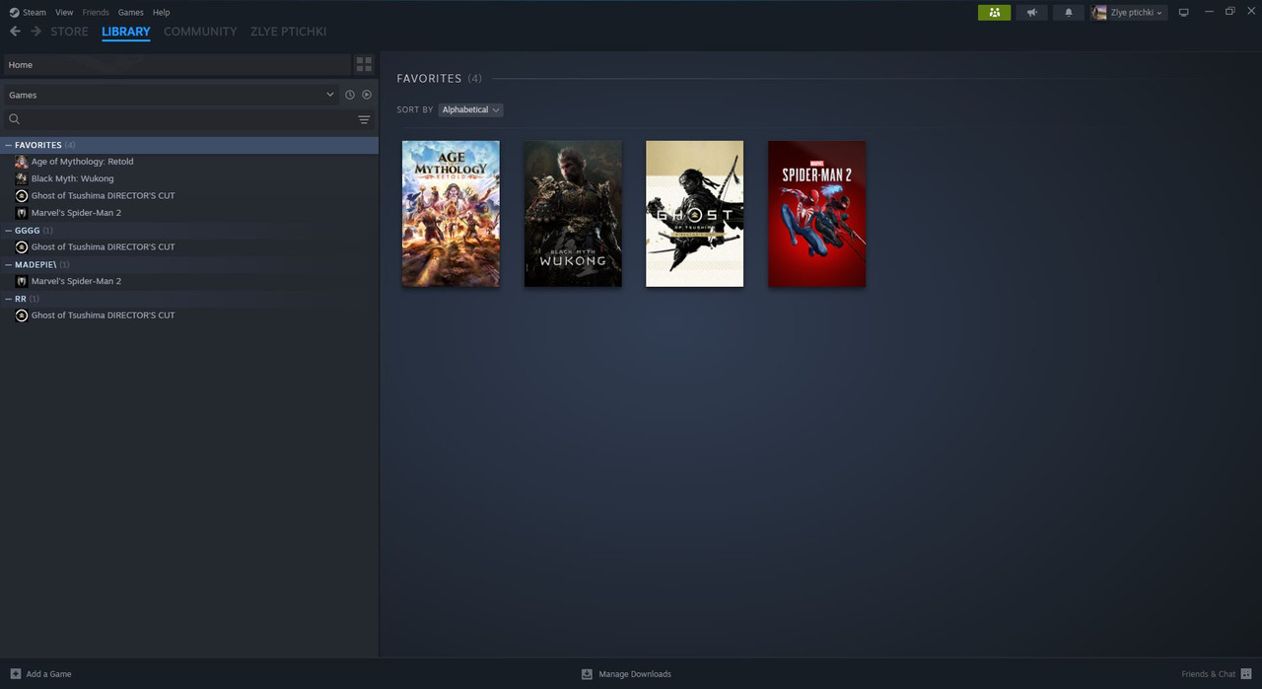Viewport: 1262px width, 689px height.
Task: Collapse the FAVORITES category
Action: click(9, 145)
